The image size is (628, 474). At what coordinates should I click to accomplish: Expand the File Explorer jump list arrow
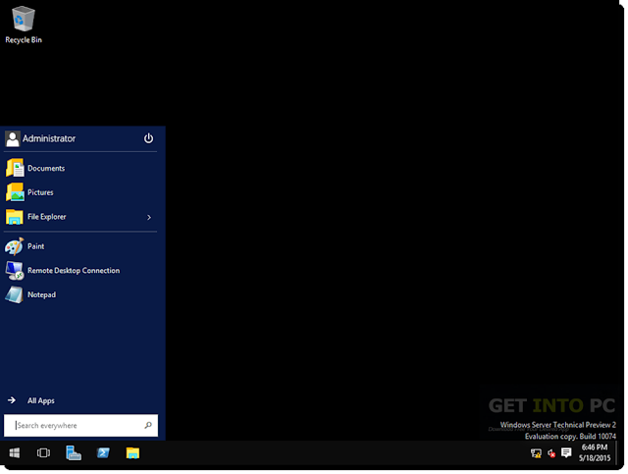click(149, 217)
